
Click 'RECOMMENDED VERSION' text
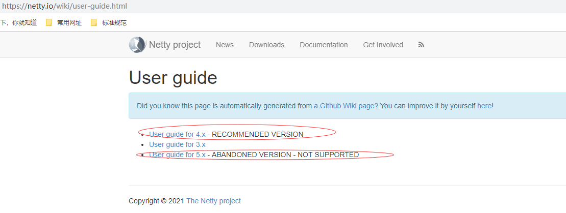[257, 134]
